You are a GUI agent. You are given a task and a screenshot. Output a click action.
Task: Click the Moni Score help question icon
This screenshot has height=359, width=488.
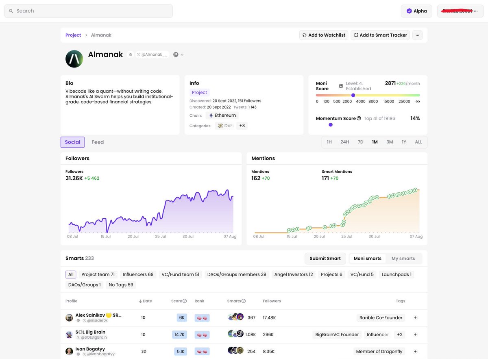[x=341, y=86]
